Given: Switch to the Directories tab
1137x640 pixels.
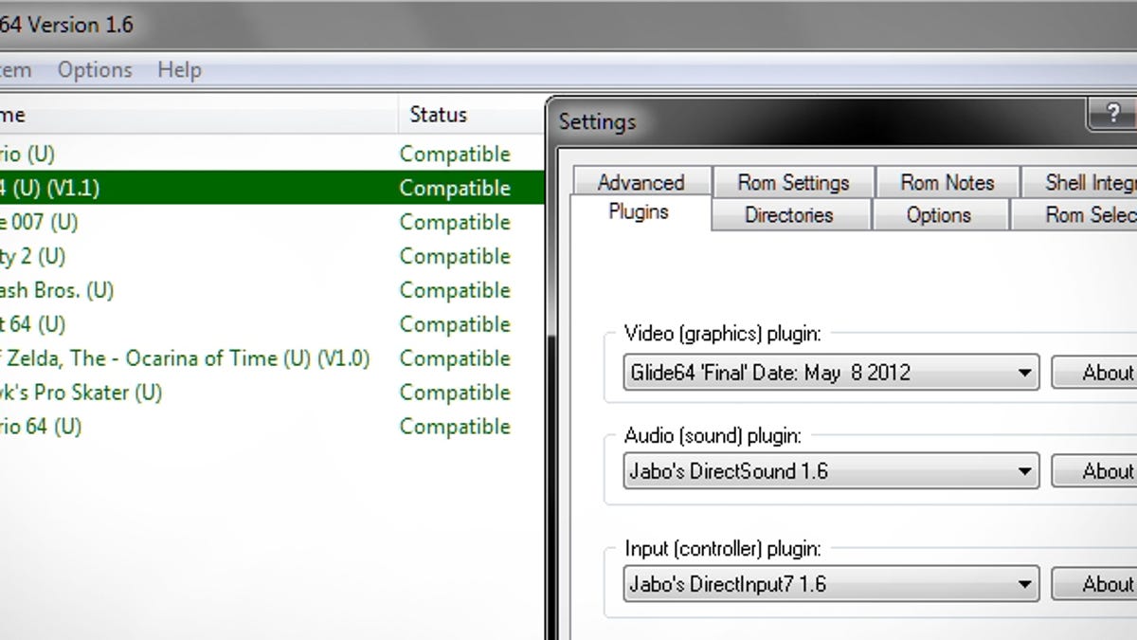Looking at the screenshot, I should click(788, 215).
